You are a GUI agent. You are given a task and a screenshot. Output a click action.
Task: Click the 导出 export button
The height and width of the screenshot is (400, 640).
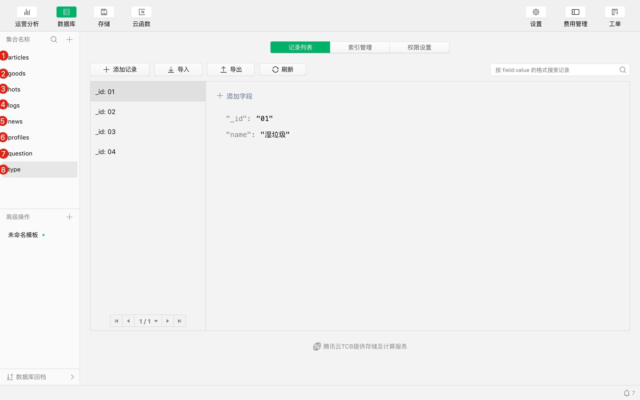tap(230, 69)
